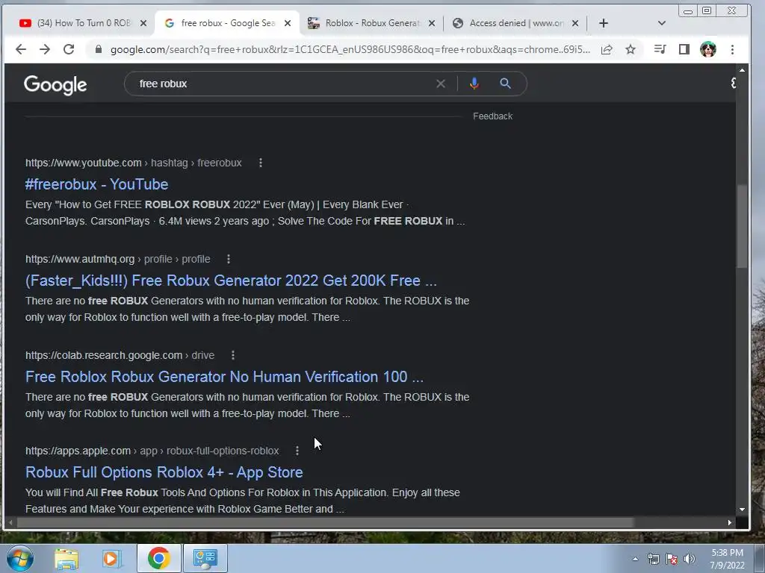Clear the search box with the X
765x573 pixels.
[x=441, y=84]
